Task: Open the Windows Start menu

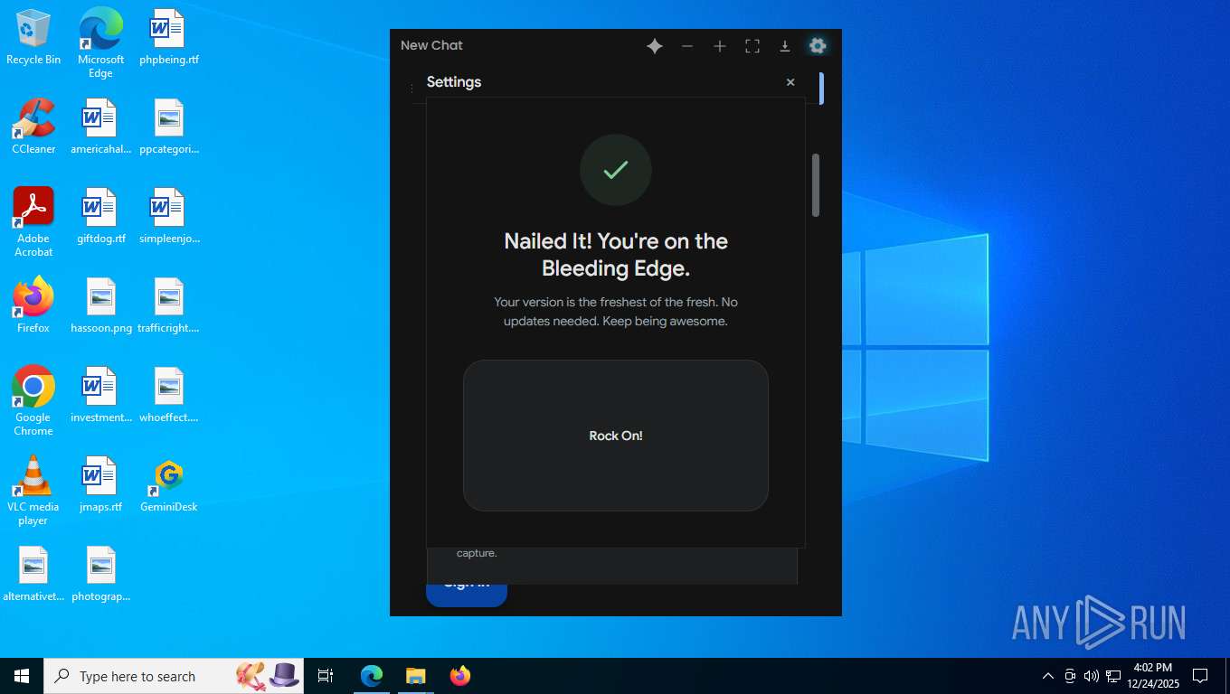Action: (x=22, y=676)
